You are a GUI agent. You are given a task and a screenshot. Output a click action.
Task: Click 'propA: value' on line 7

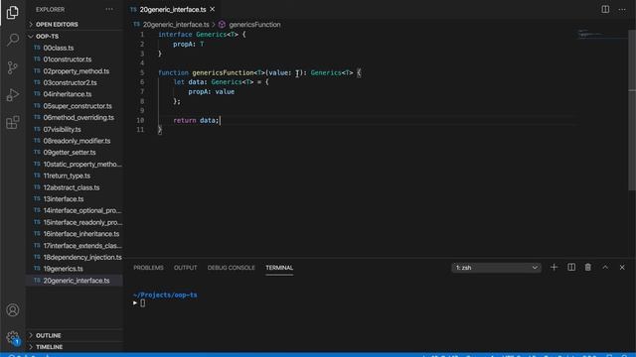[x=212, y=92]
